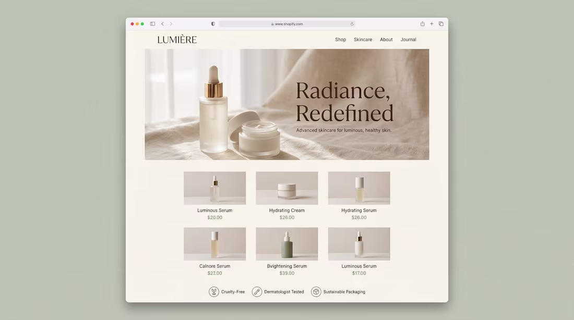Open the Hydrating Cream product thumbnail
The height and width of the screenshot is (320, 574).
[x=287, y=188]
